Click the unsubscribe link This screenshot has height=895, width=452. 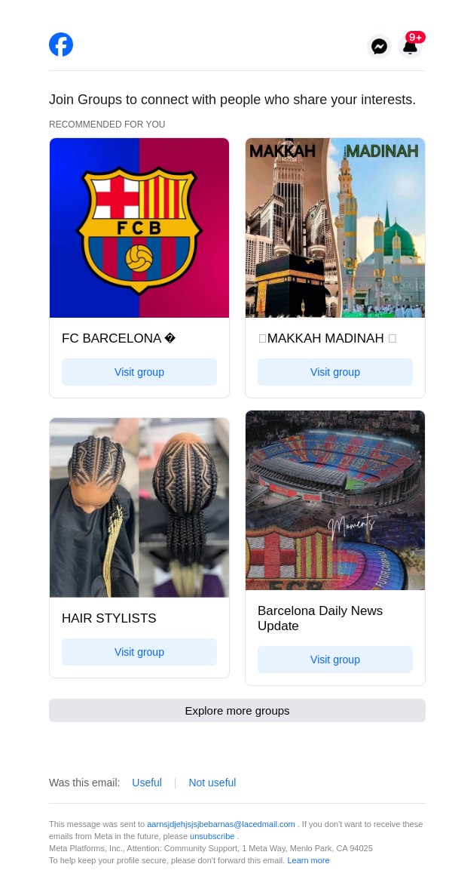(x=212, y=836)
